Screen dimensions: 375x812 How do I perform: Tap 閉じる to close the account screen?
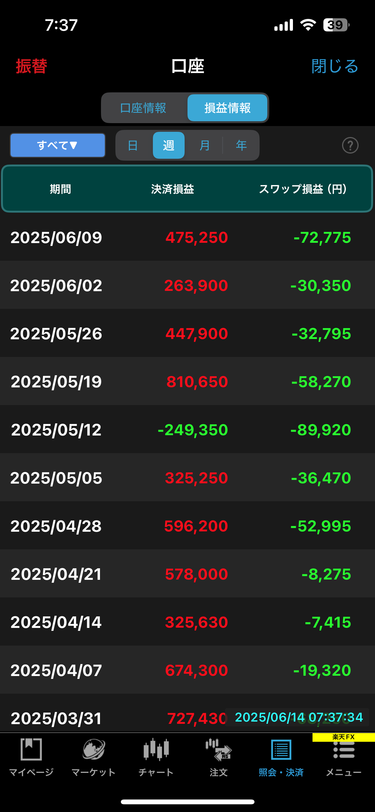(x=335, y=66)
